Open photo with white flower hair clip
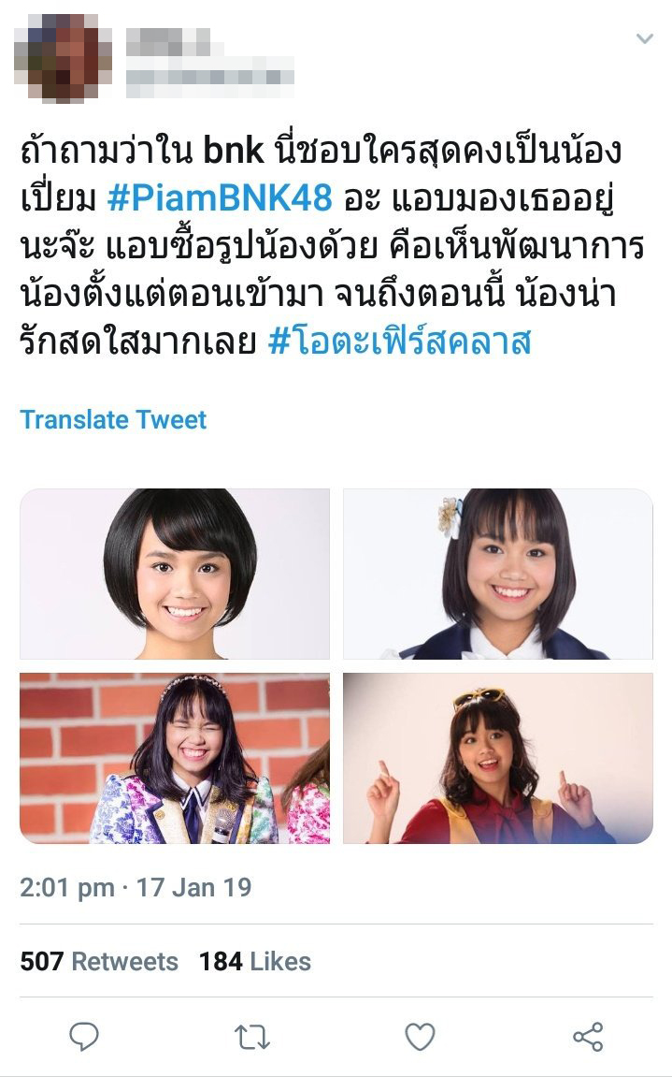This screenshot has width=672, height=1077. [x=497, y=575]
